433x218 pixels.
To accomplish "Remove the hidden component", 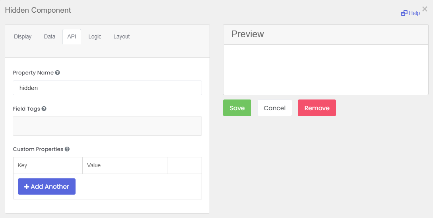I will [x=317, y=108].
